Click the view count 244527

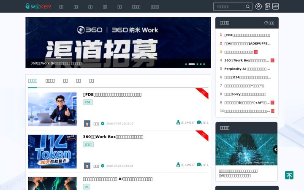(x=190, y=122)
